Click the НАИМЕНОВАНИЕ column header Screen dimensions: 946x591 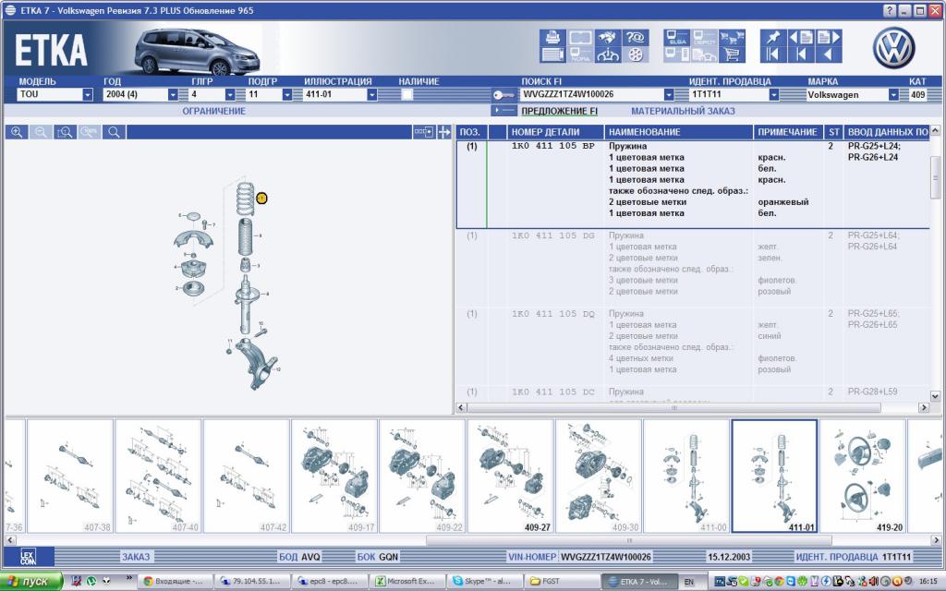(x=679, y=132)
